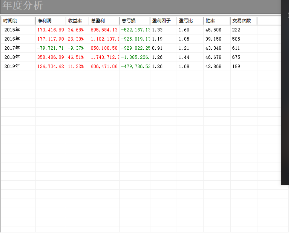Click win rate 46.67%
The height and width of the screenshot is (233, 289).
213,57
